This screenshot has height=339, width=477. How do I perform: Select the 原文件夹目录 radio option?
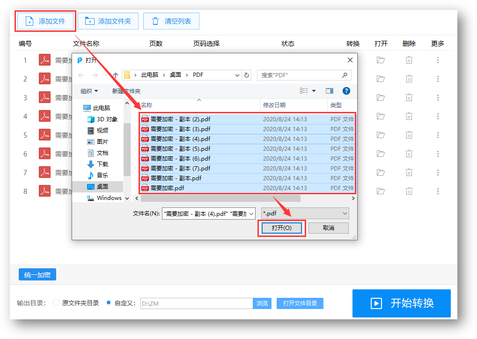pyautogui.click(x=56, y=302)
